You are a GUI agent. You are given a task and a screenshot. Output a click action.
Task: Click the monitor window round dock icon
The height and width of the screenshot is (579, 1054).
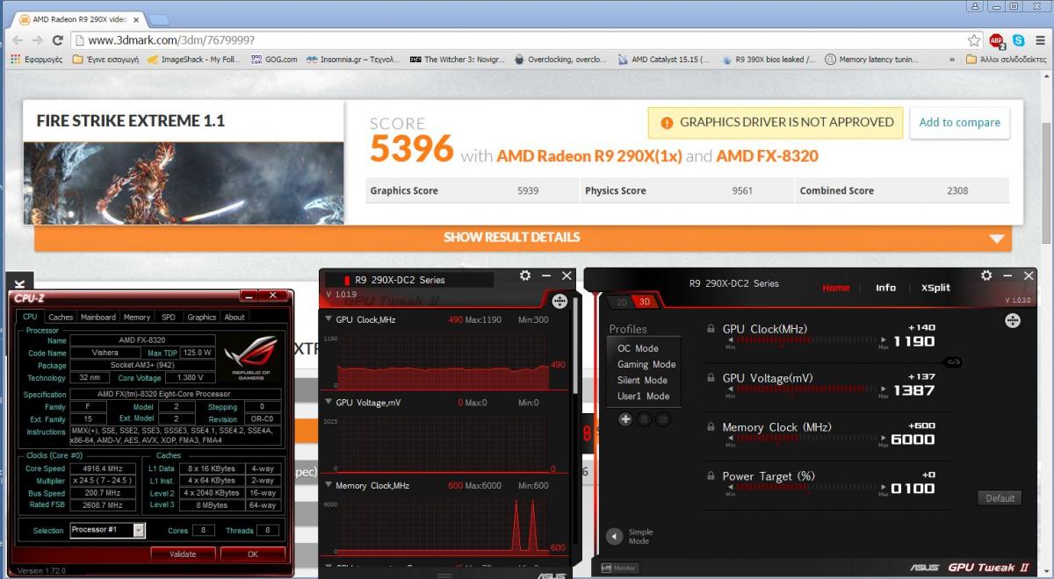[559, 301]
